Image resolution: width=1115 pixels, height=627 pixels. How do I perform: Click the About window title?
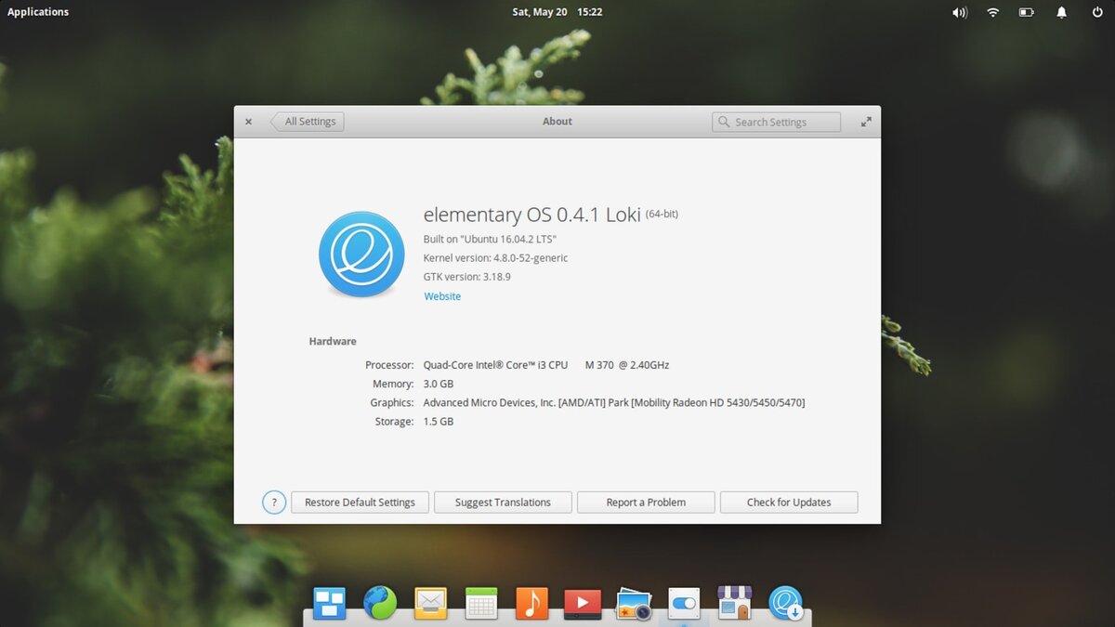[557, 122]
